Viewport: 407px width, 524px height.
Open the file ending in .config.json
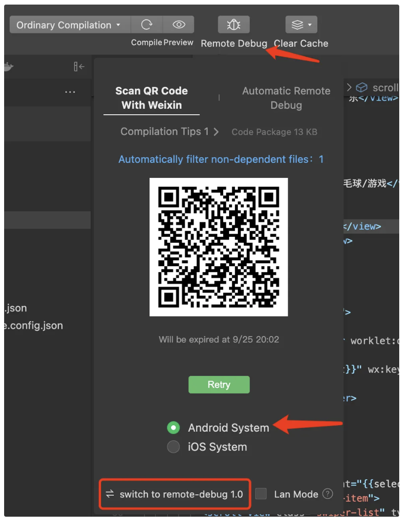click(33, 326)
